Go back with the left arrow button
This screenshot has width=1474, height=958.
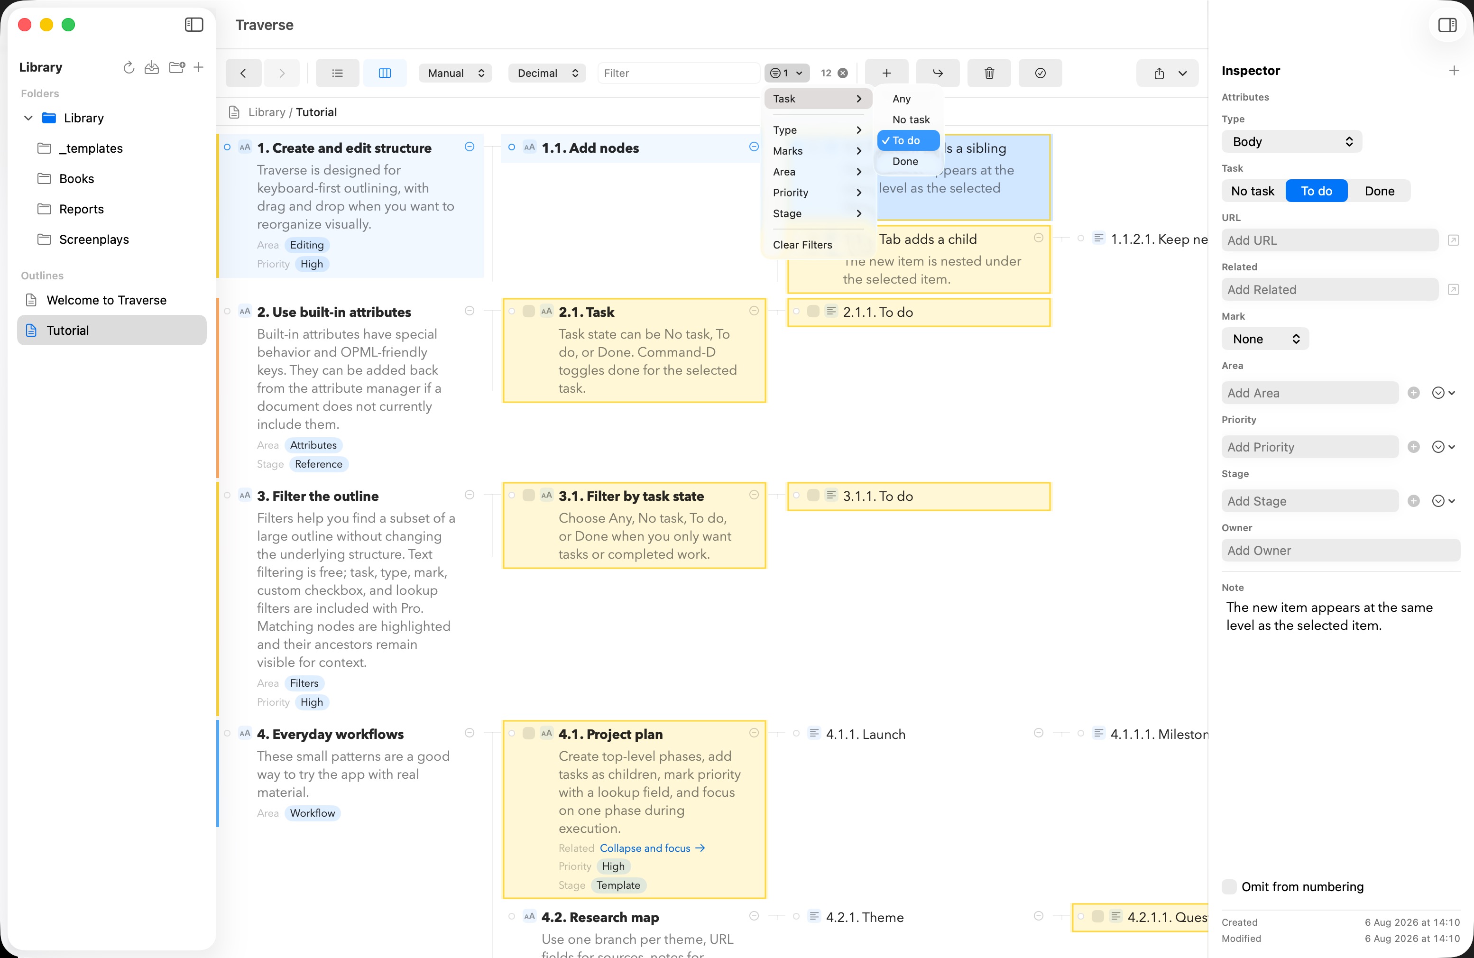(x=243, y=73)
